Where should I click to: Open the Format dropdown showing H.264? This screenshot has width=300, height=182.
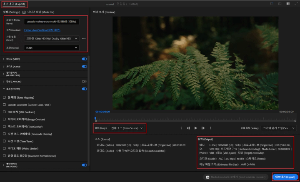click(x=52, y=48)
